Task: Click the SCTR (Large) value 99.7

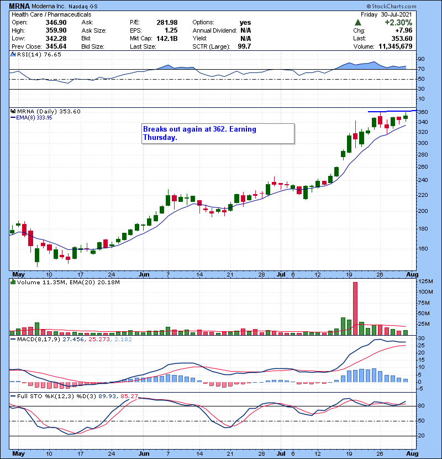Action: (x=244, y=46)
